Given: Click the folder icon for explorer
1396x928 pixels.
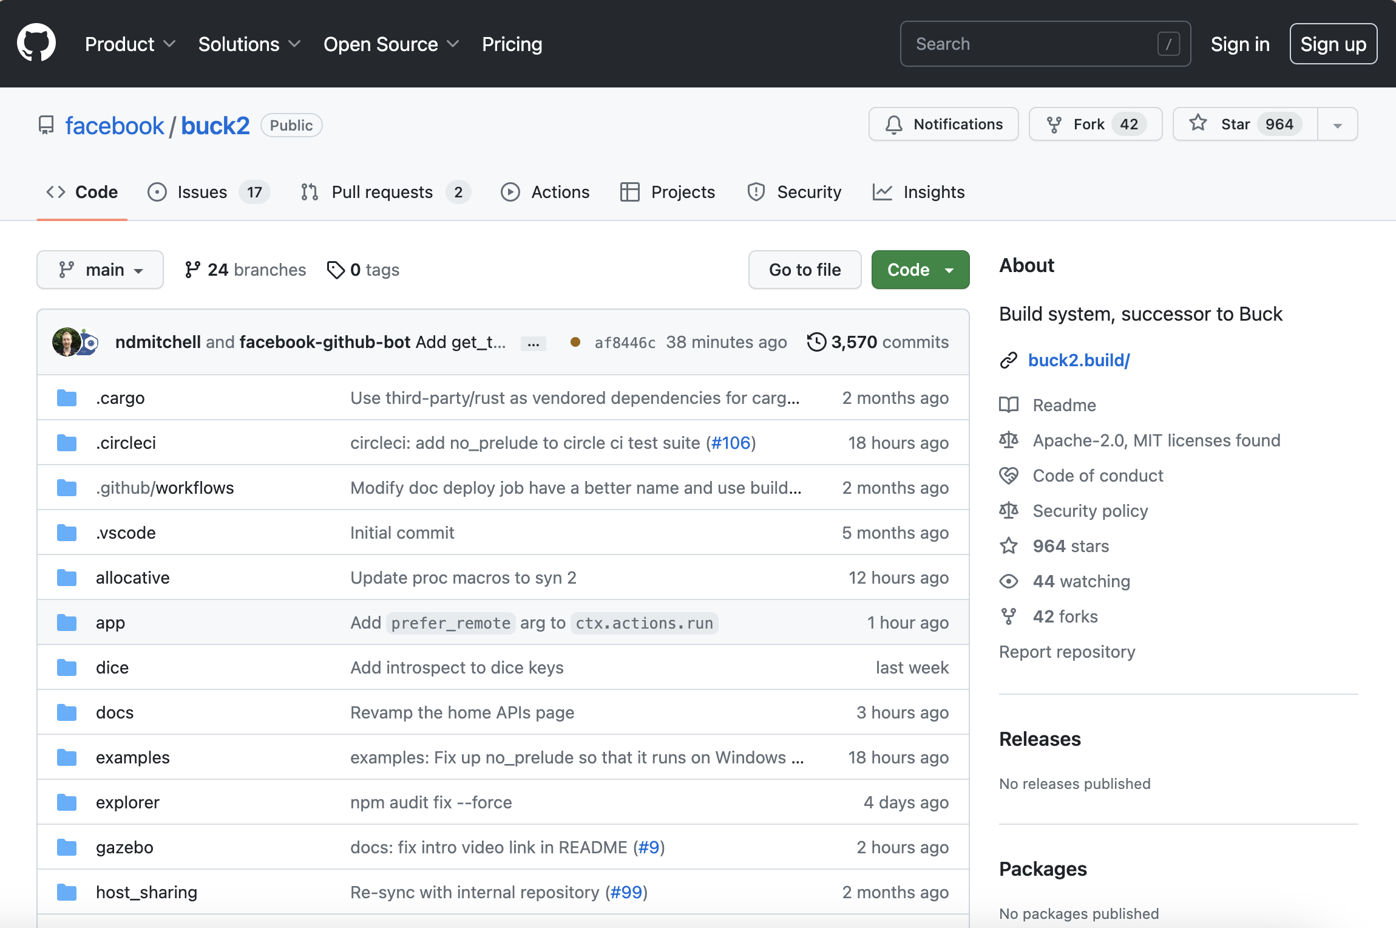Looking at the screenshot, I should [x=67, y=802].
